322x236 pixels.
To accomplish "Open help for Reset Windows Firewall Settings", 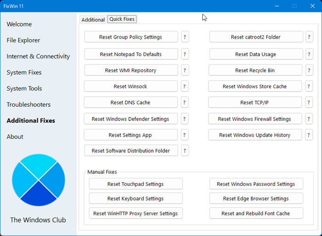I will (x=309, y=119).
